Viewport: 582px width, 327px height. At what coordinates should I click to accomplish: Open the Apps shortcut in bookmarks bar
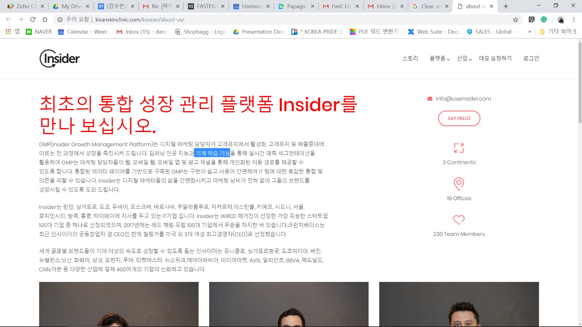pyautogui.click(x=12, y=32)
